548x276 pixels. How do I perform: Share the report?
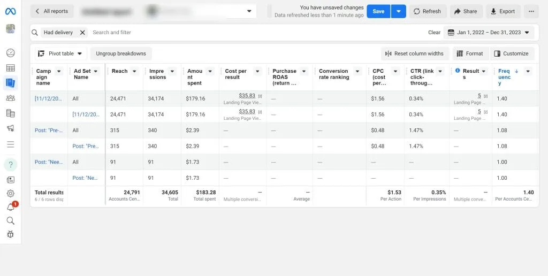tap(466, 11)
